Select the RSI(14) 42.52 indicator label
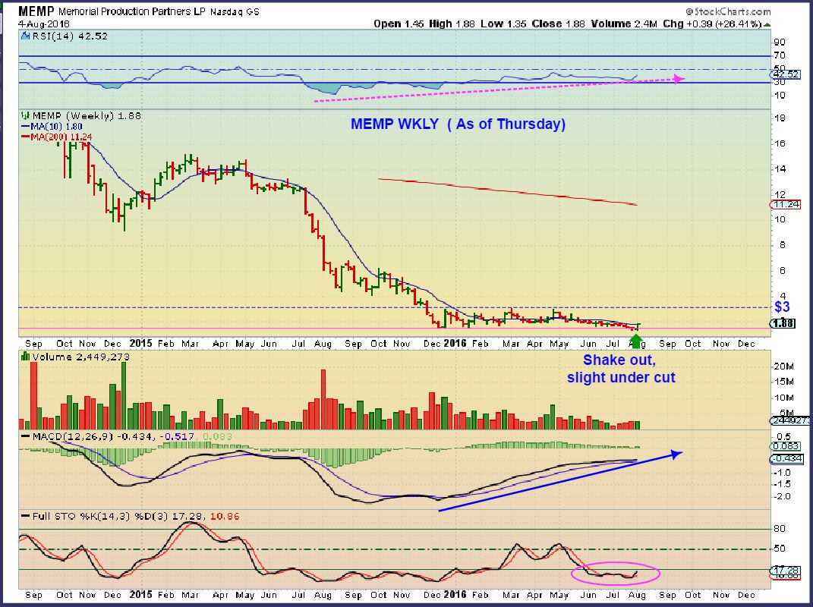Image resolution: width=813 pixels, height=607 pixels. [x=70, y=36]
